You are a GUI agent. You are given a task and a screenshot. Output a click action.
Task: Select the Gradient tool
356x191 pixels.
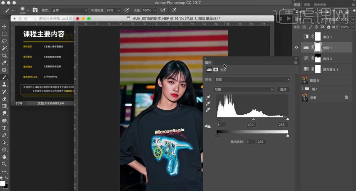click(x=4, y=106)
